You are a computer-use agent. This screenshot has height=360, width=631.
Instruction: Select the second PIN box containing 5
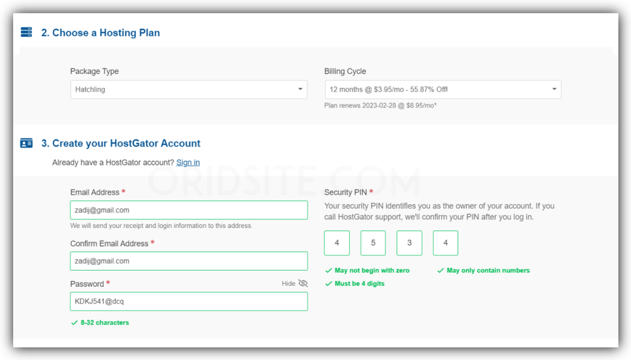tap(373, 243)
